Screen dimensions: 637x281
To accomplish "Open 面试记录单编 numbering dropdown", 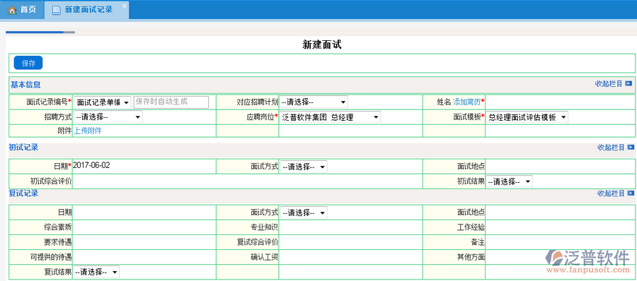I will coord(103,102).
